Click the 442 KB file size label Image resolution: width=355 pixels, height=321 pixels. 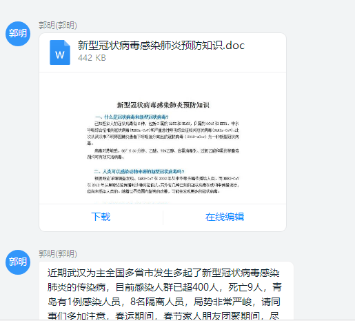92,58
